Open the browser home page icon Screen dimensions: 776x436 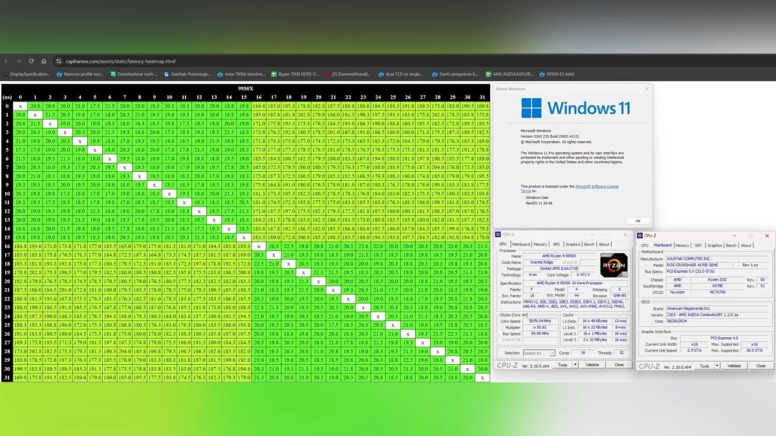(43, 61)
